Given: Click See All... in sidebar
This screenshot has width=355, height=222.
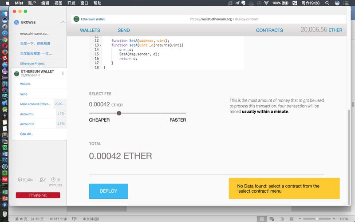Looking at the screenshot, I should [x=27, y=134].
